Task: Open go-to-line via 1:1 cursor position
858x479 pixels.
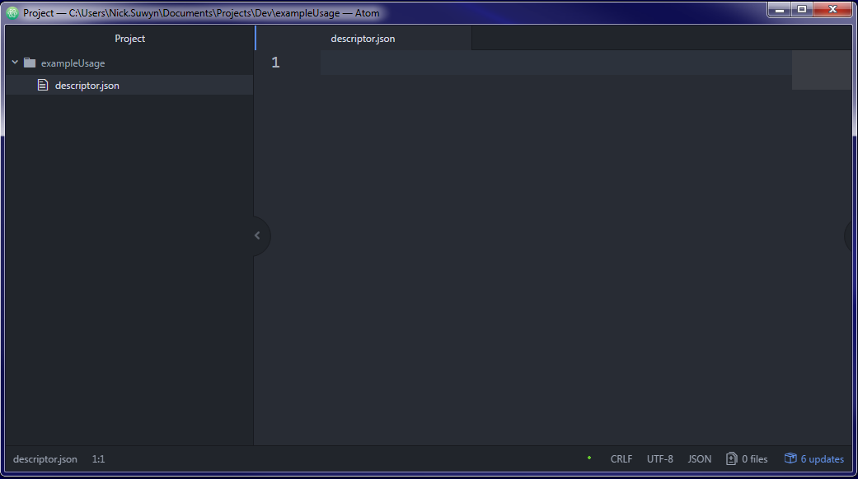Action: (99, 459)
